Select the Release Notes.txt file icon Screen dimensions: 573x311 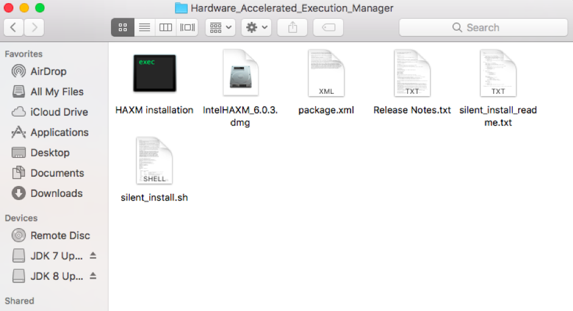[x=412, y=73]
